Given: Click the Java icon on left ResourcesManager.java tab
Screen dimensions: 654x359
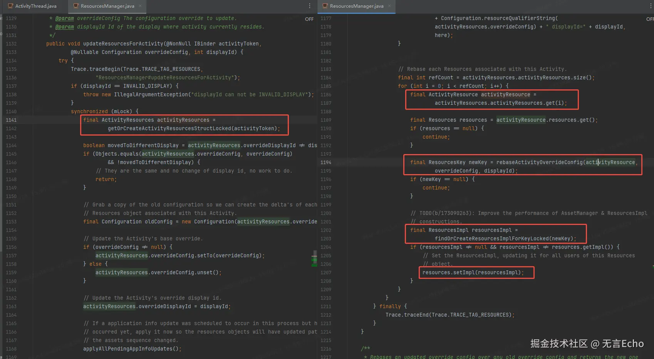Looking at the screenshot, I should pyautogui.click(x=76, y=6).
